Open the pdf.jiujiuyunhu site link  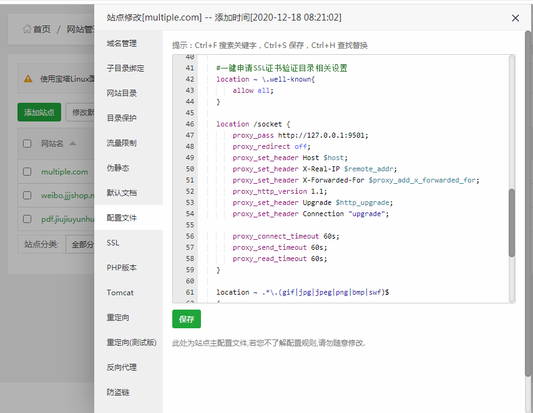67,219
